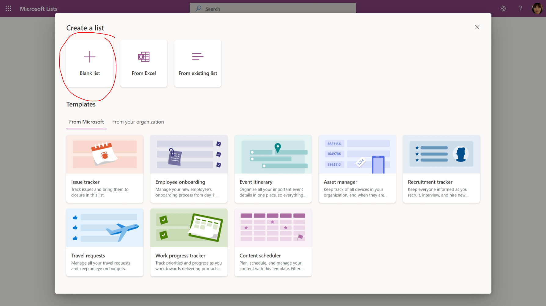Open the user profile avatar
Viewport: 546px width, 306px height.
point(537,9)
